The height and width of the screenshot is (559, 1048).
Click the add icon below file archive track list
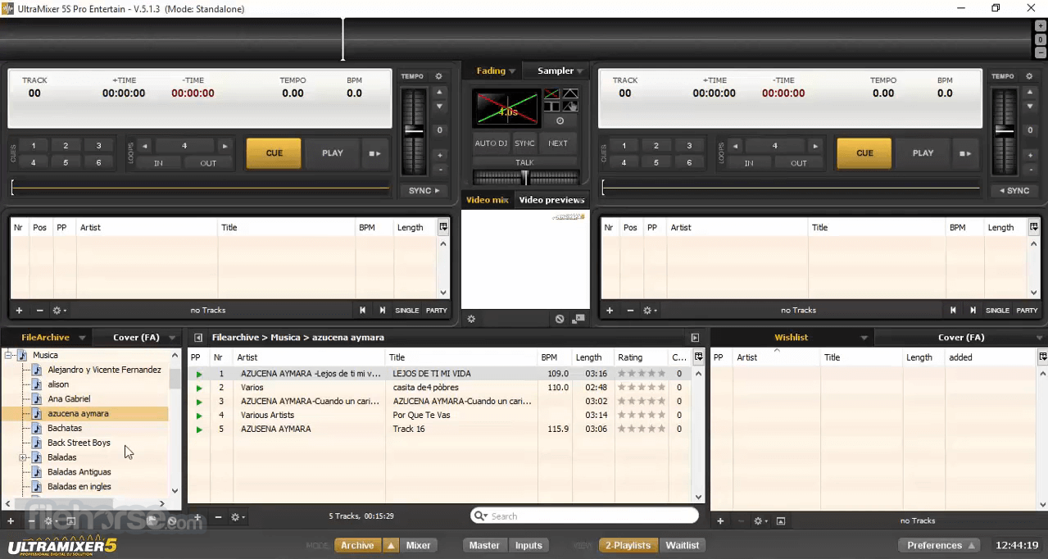click(x=197, y=517)
